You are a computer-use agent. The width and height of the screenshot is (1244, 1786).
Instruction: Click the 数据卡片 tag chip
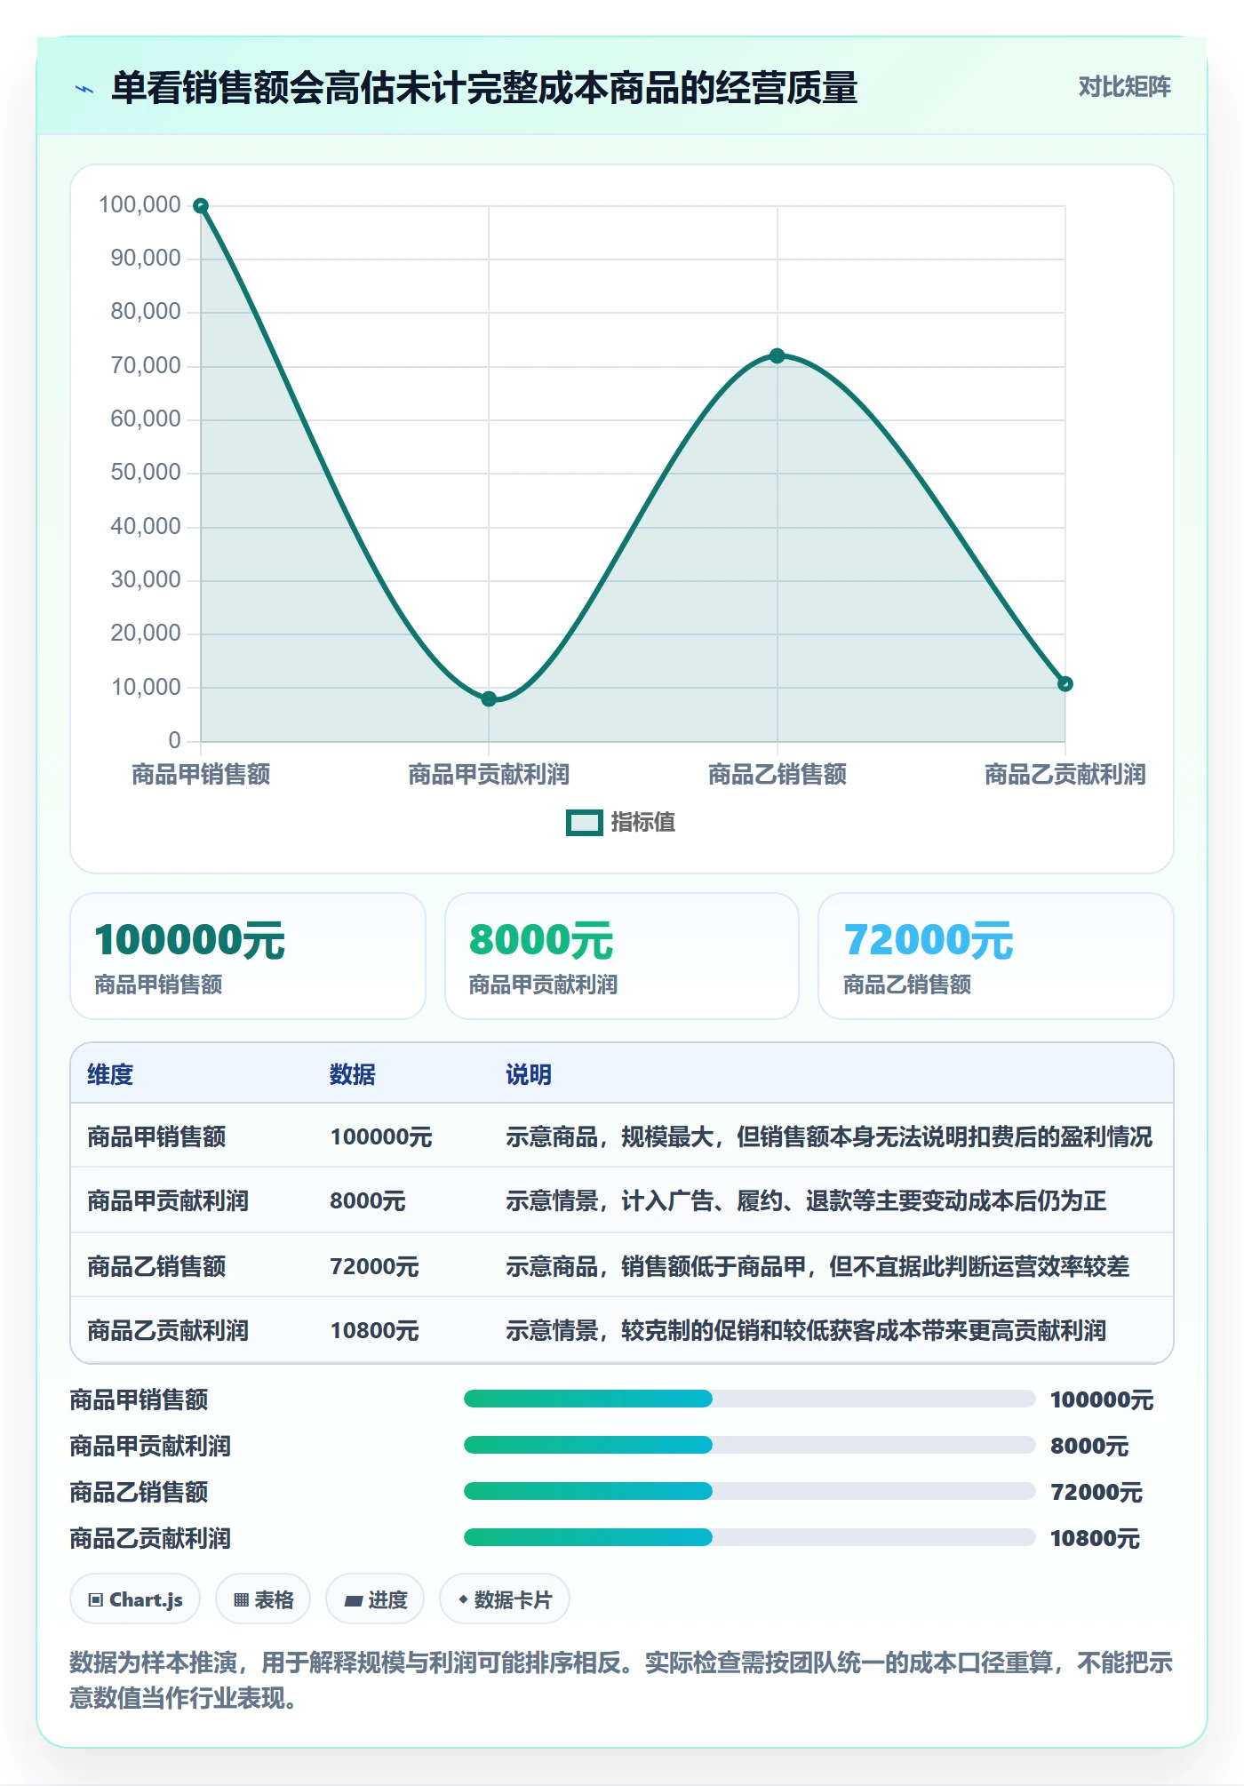pyautogui.click(x=505, y=1599)
